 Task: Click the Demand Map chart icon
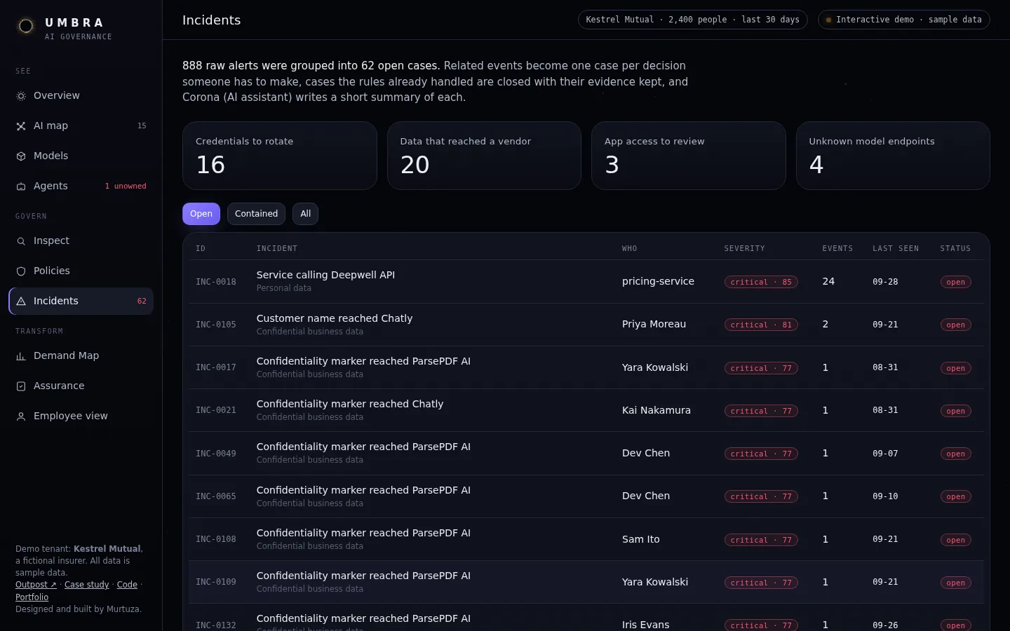21,356
